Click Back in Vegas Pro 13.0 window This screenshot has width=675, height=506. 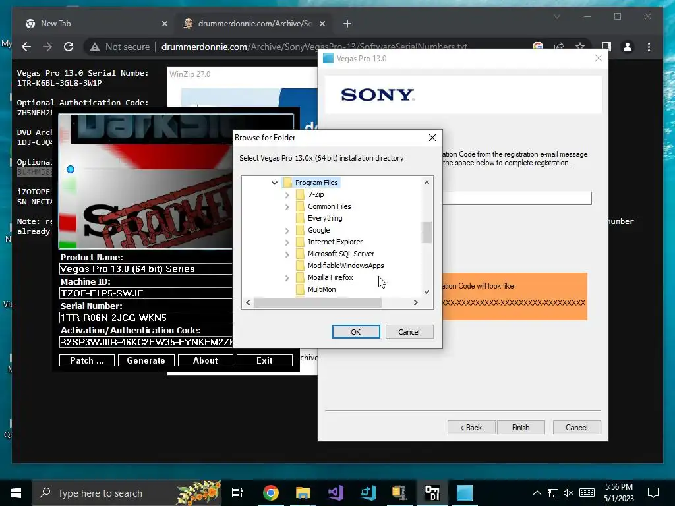(x=471, y=427)
